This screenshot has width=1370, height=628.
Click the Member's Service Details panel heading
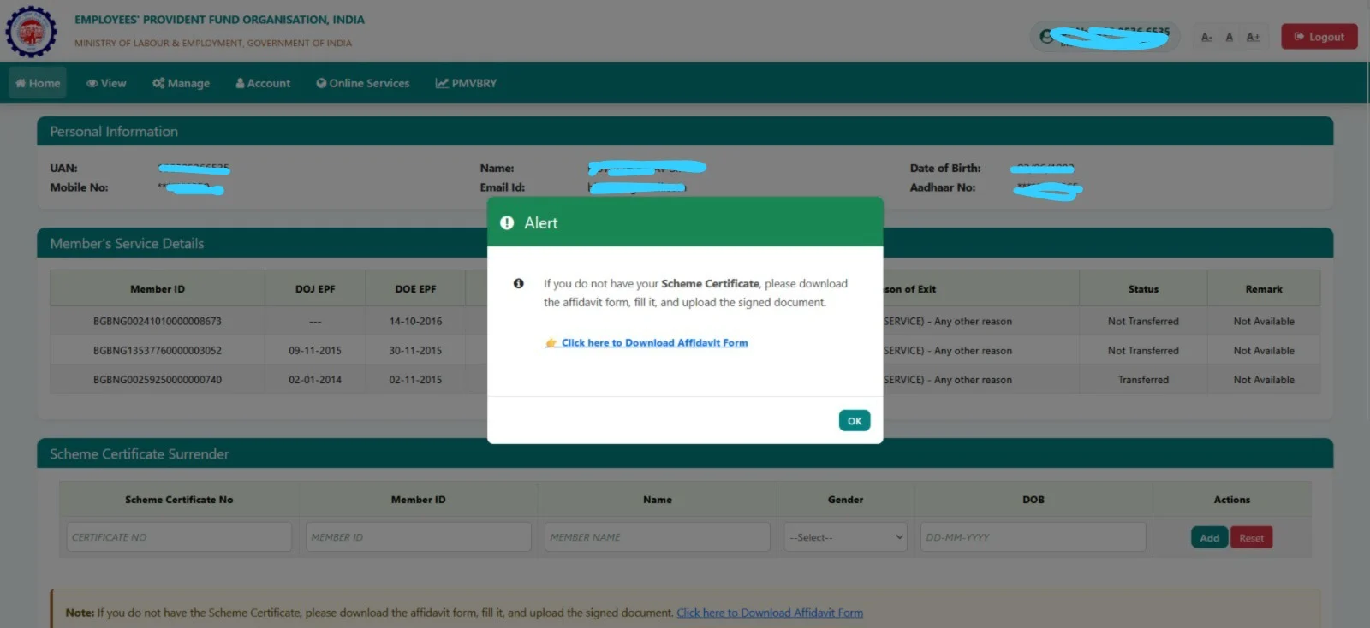point(127,244)
